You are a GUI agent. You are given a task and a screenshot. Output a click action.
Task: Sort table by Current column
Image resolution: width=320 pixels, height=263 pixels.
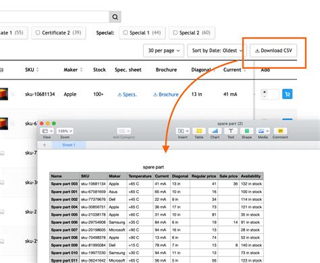235,70
